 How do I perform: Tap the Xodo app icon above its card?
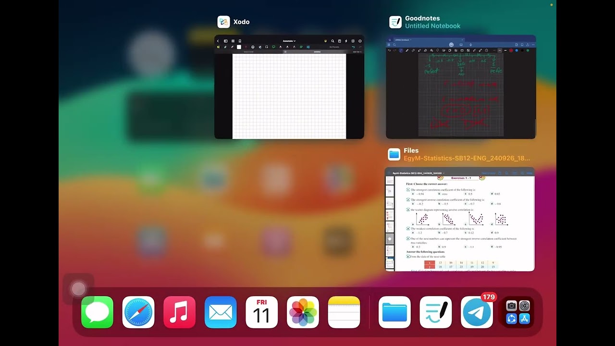(223, 22)
